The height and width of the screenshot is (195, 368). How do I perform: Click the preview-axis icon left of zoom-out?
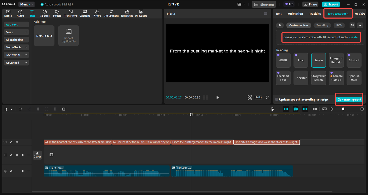pos(324,109)
